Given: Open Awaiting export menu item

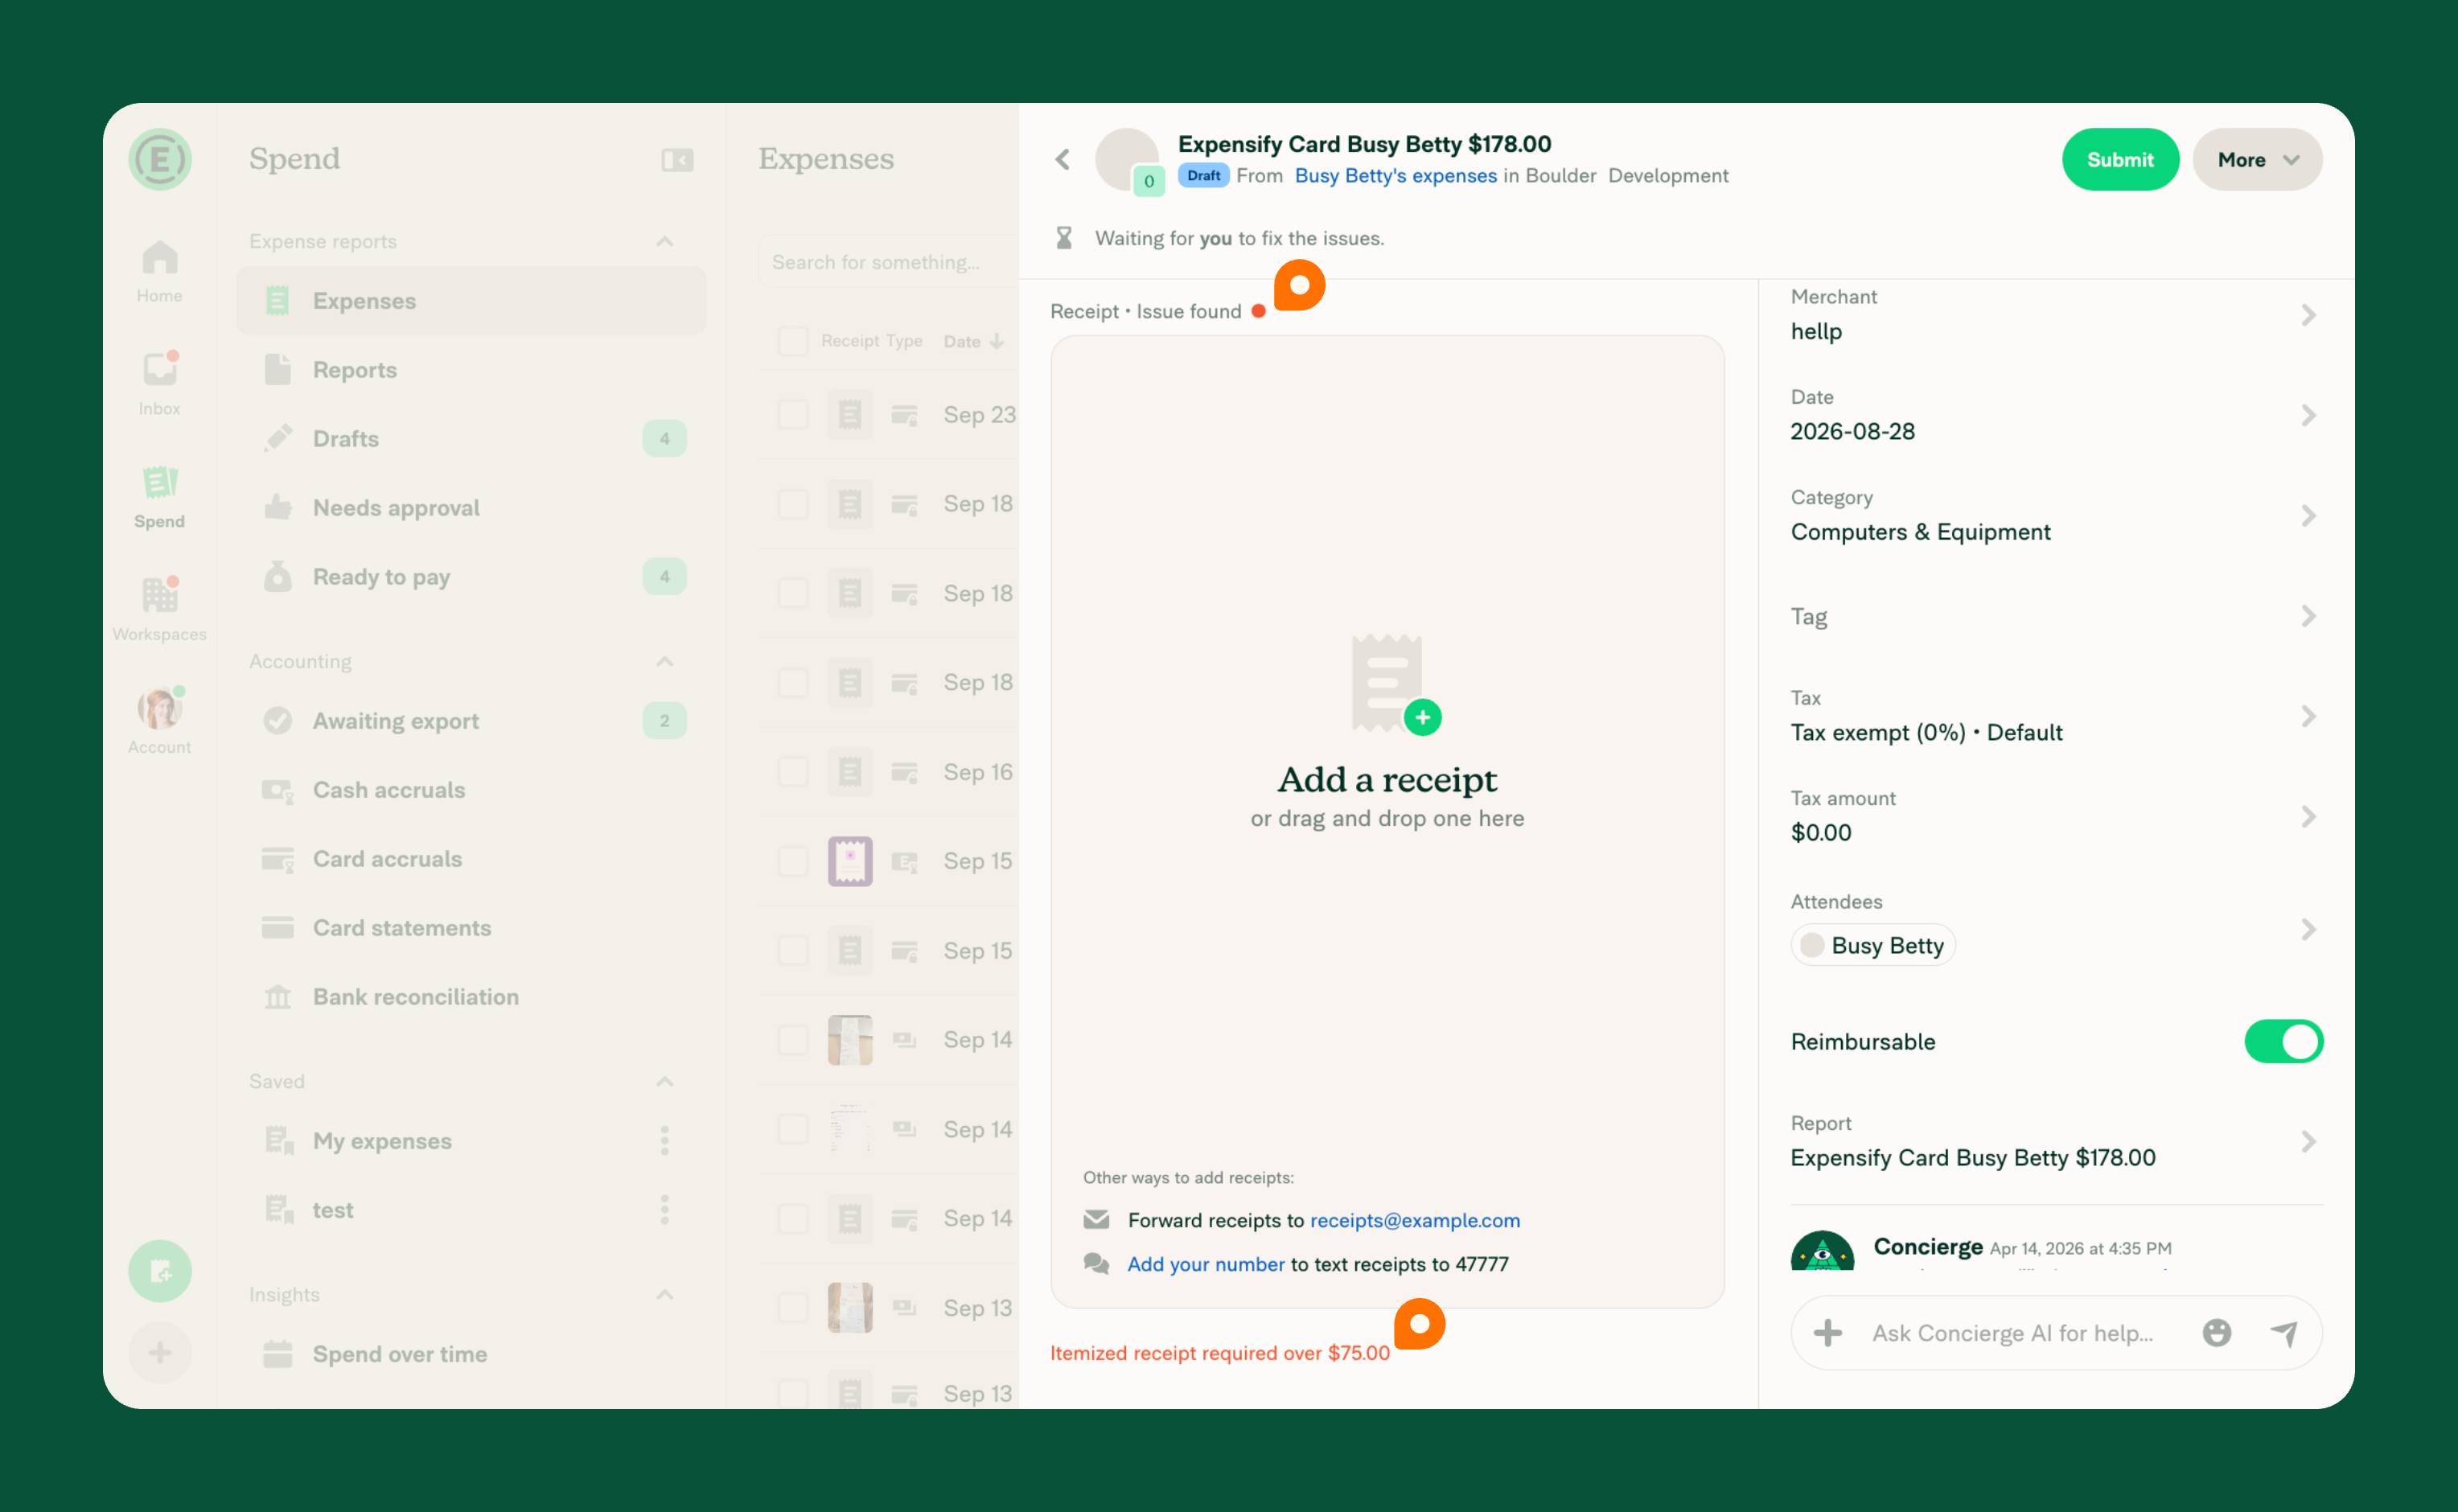Looking at the screenshot, I should pos(471,720).
